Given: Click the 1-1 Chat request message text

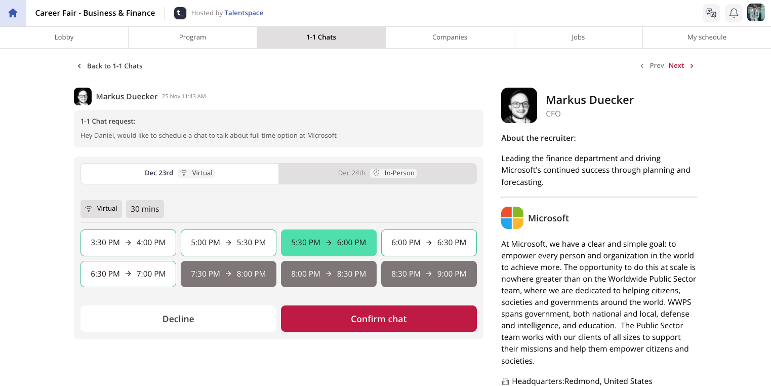Looking at the screenshot, I should click(x=209, y=136).
